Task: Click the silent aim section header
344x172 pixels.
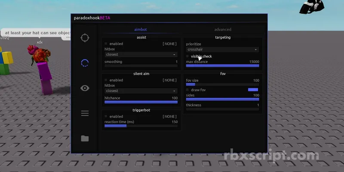Action: click(141, 74)
